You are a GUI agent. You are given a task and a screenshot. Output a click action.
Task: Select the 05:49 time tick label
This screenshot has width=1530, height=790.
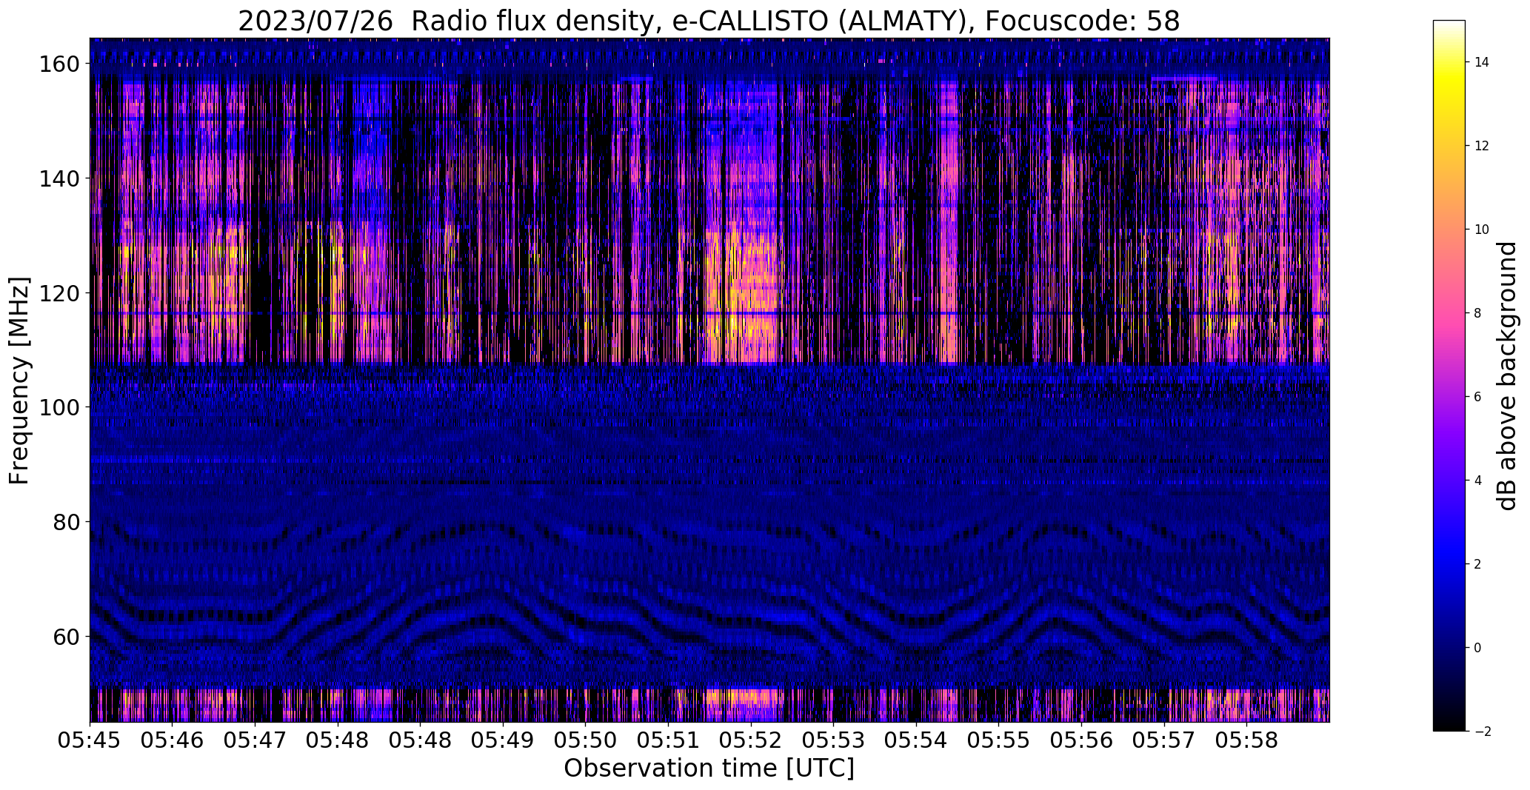pyautogui.click(x=503, y=740)
